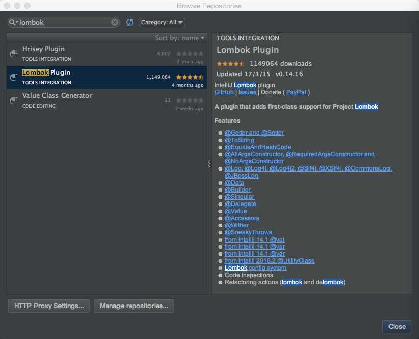Reload the plugin list
This screenshot has height=339, width=419.
130,22
